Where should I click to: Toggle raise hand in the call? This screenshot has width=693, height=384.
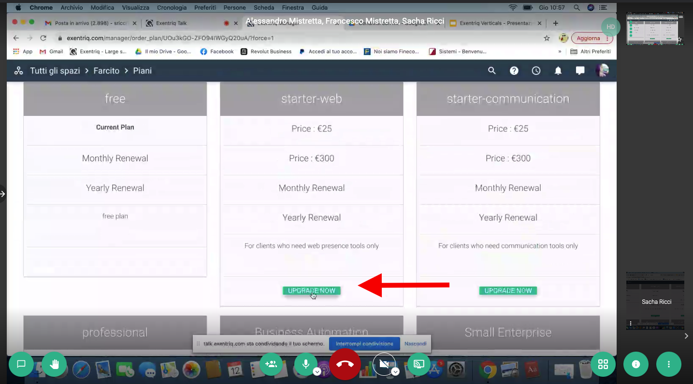point(54,364)
